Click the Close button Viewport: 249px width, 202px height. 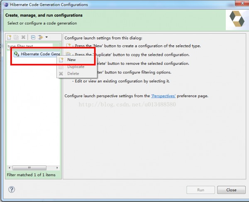click(231, 190)
